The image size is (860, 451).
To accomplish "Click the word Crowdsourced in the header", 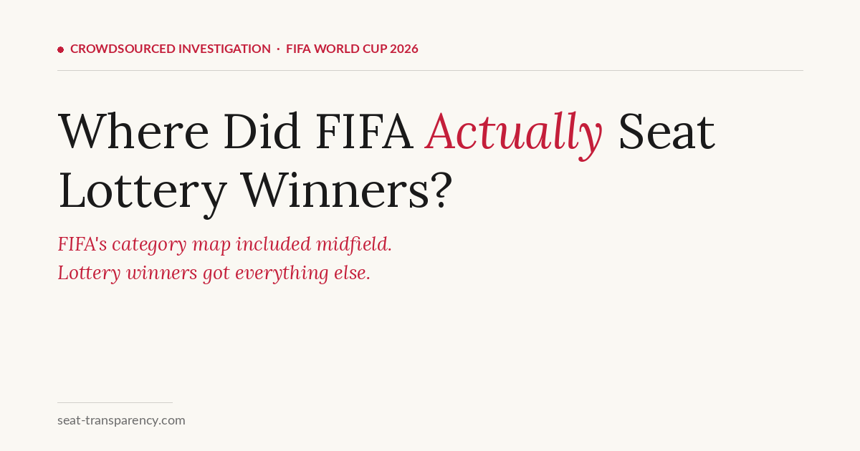I will 123,49.
